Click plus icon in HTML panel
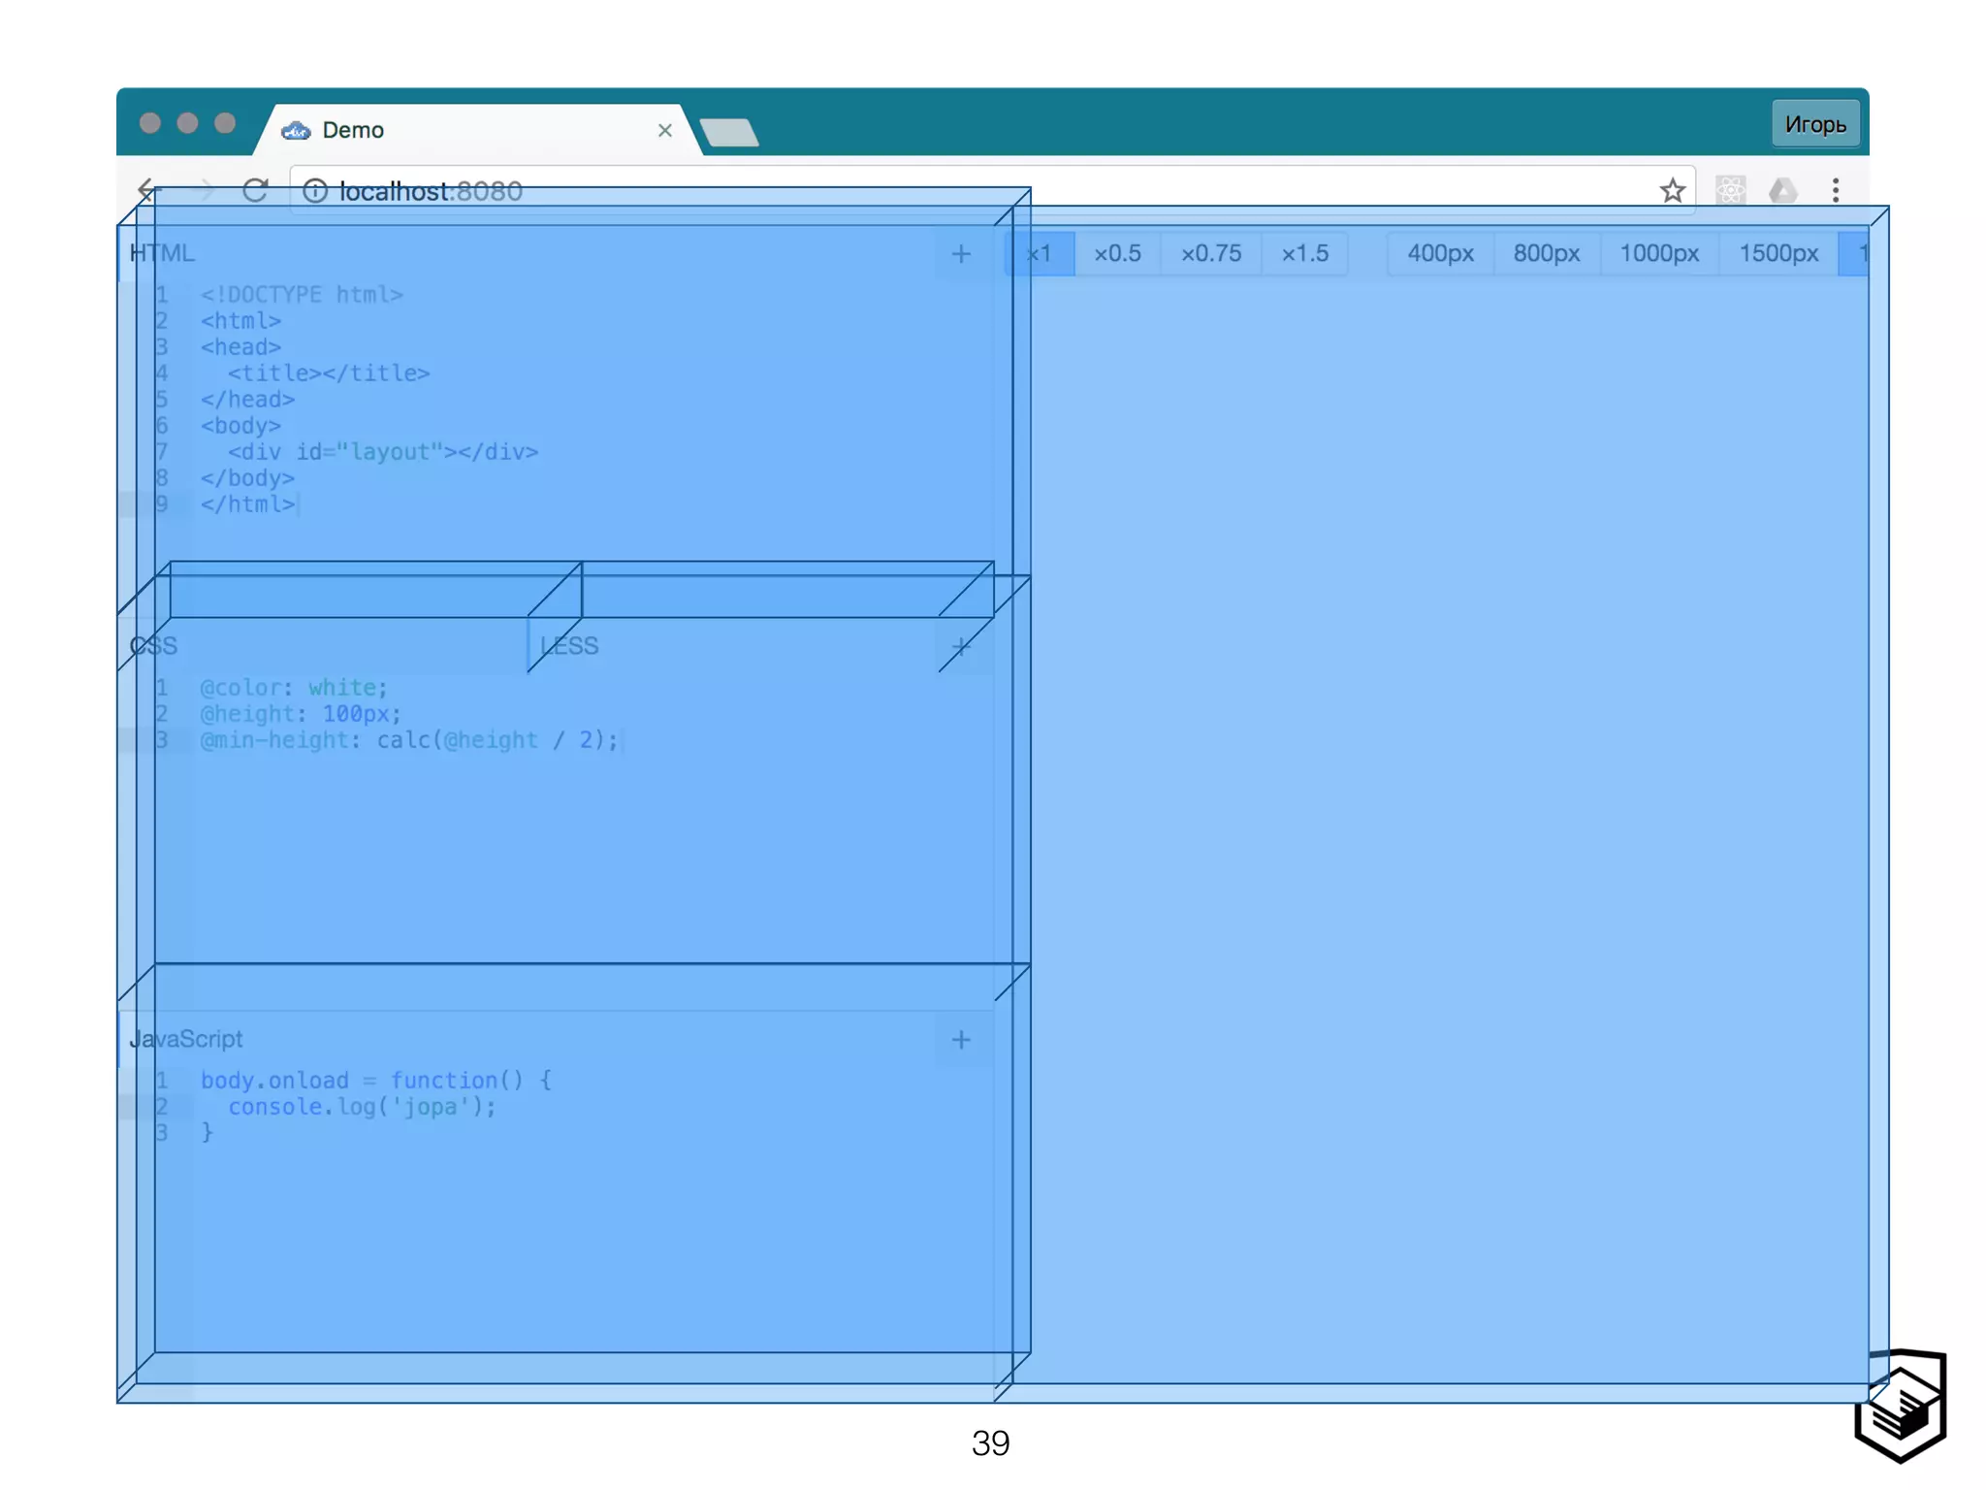The image size is (1986, 1490). [x=960, y=254]
